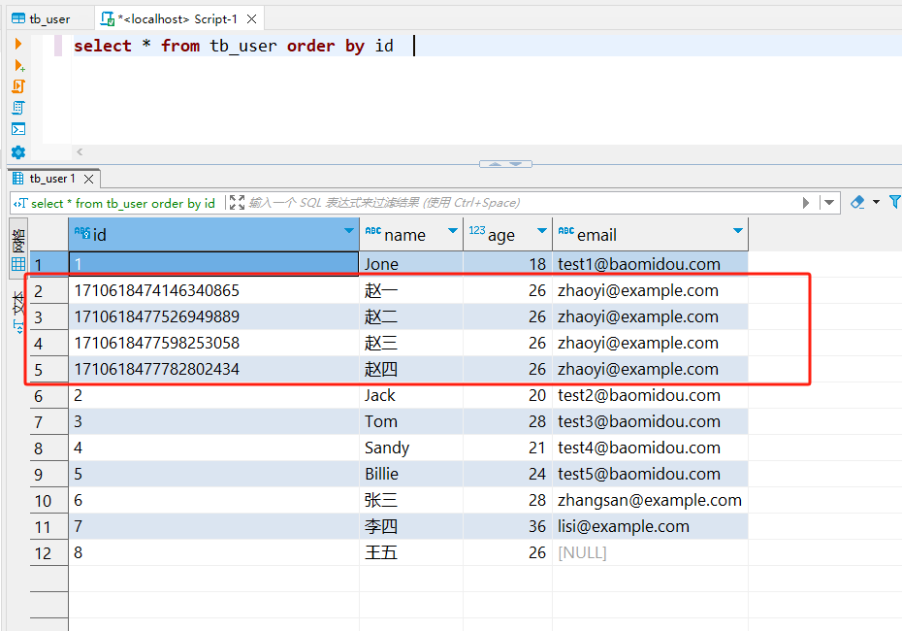Image resolution: width=902 pixels, height=631 pixels.
Task: Clear the filter with eraser icon
Action: [857, 202]
